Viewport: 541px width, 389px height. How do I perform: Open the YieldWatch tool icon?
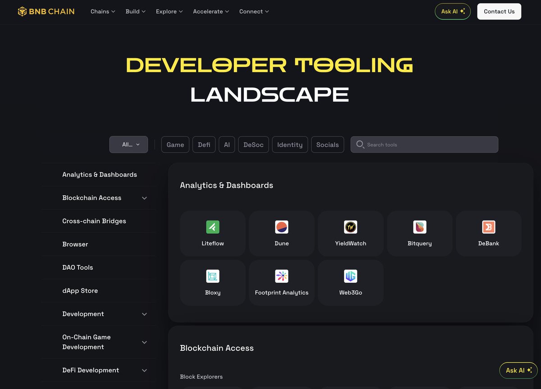tap(351, 227)
